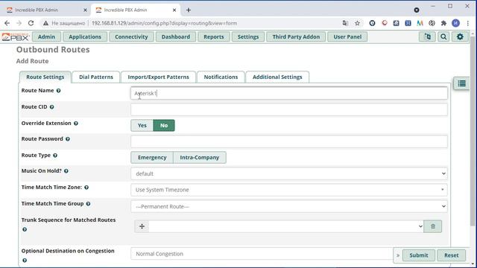Open the PBX search magnifier icon

443,36
